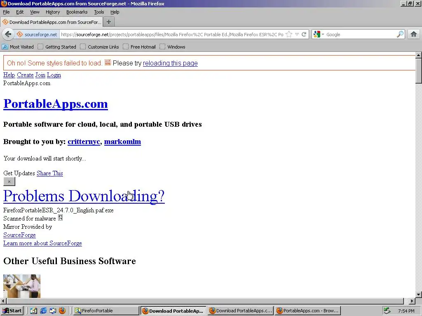Click Learn more about SourceForge link

42,243
